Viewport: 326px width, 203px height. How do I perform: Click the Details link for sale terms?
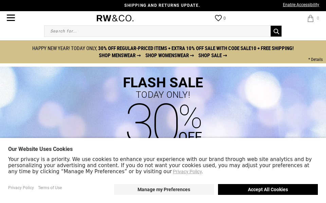click(x=315, y=60)
